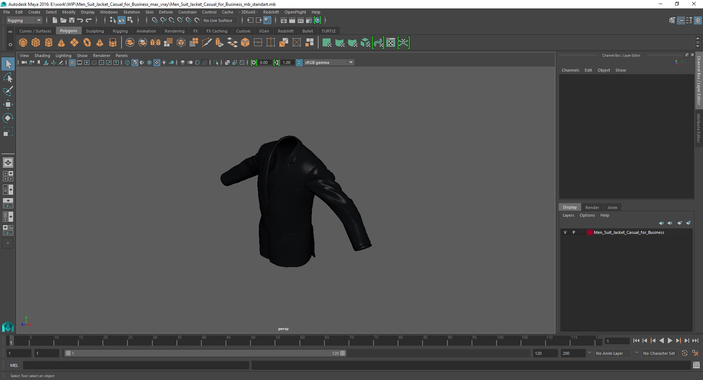Activate the Rotate tool

point(8,118)
